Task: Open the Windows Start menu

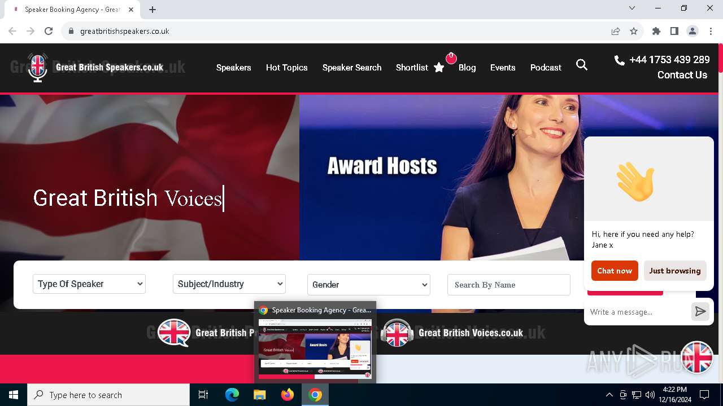Action: 14,395
